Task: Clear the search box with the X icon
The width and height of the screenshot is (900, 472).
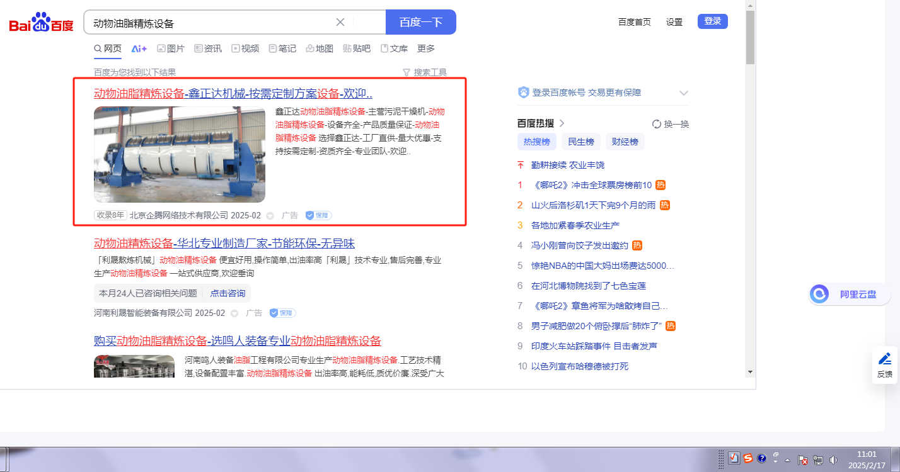Action: click(340, 22)
